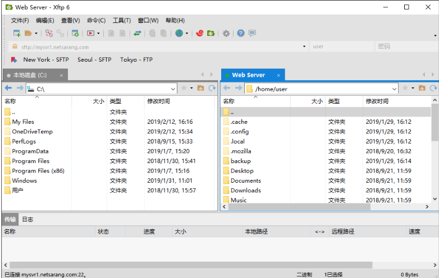This screenshot has width=439, height=278.
Task: Click the Paste toolbar icon
Action: 163,33
